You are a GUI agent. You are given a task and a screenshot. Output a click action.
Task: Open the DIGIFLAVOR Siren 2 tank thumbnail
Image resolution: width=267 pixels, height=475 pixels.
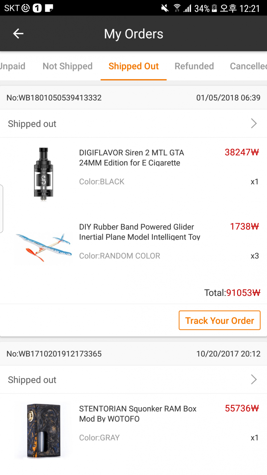tap(43, 174)
